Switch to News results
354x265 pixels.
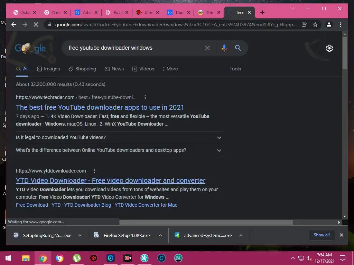click(x=114, y=69)
